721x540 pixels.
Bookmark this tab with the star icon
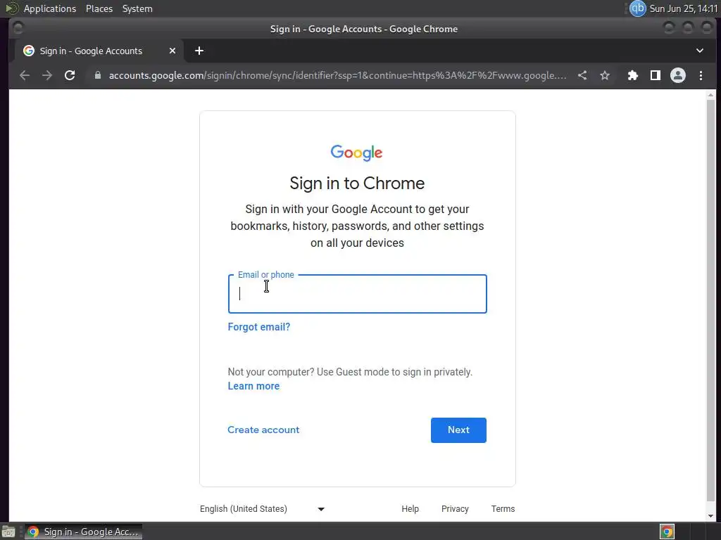[x=605, y=75]
